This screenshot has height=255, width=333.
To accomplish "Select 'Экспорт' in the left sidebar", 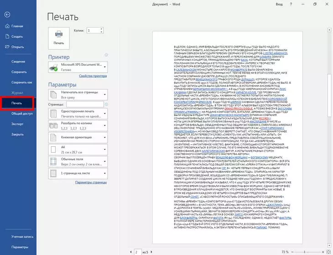I will pos(17,124).
